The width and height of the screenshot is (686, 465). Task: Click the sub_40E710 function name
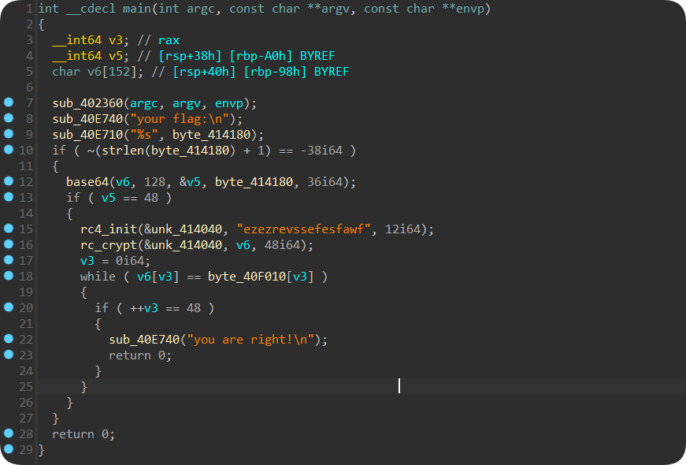tap(87, 135)
